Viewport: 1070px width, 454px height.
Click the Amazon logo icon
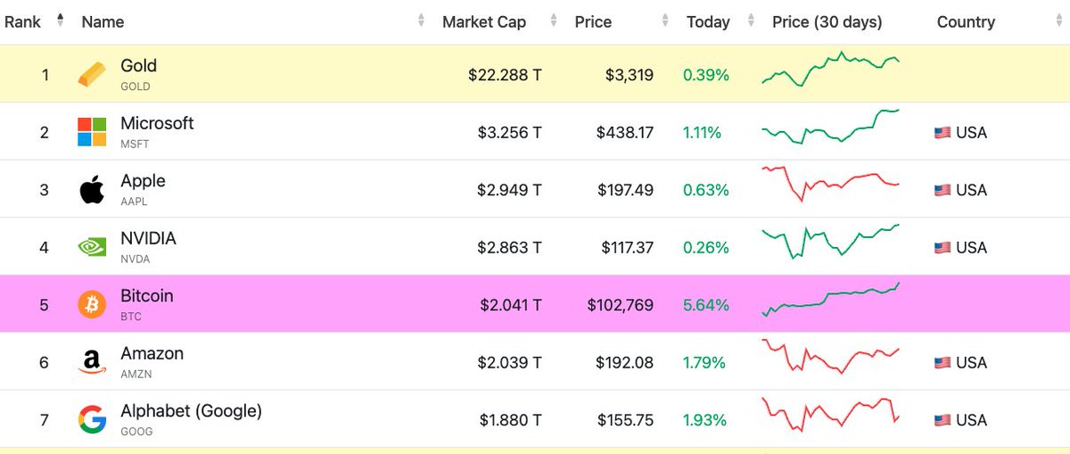pyautogui.click(x=92, y=362)
